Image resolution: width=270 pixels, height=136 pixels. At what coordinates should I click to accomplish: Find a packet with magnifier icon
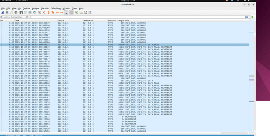(x=39, y=12)
